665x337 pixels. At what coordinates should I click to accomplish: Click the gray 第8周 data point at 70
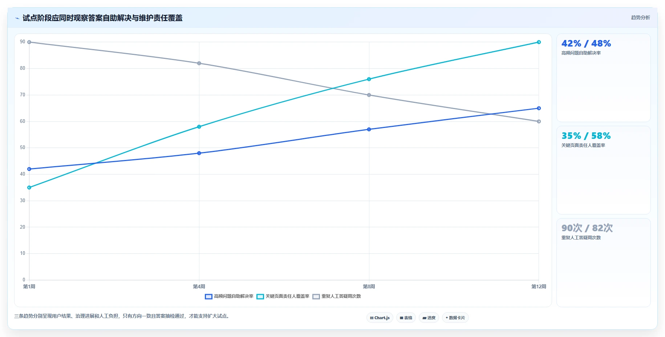click(x=369, y=95)
